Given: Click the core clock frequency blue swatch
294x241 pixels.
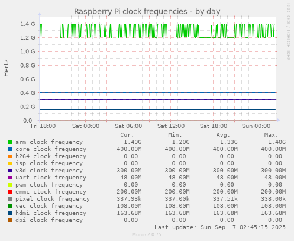Looking at the screenshot, I should (x=10, y=149).
